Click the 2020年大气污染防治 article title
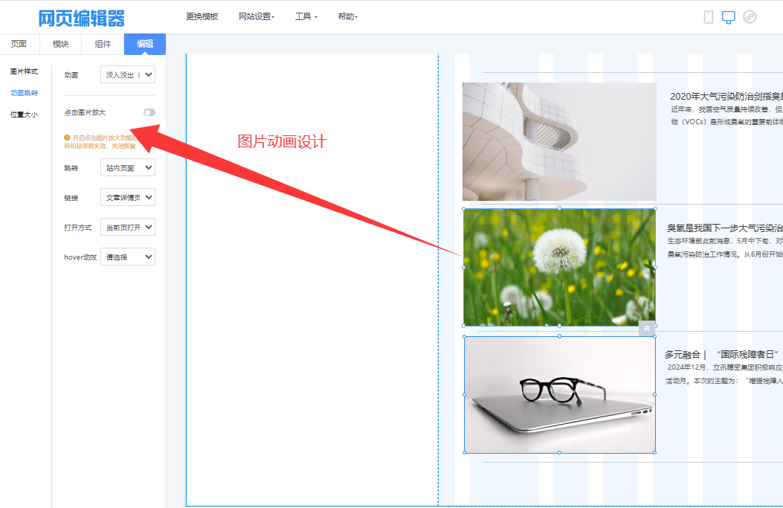Image resolution: width=783 pixels, height=508 pixels. [x=726, y=97]
